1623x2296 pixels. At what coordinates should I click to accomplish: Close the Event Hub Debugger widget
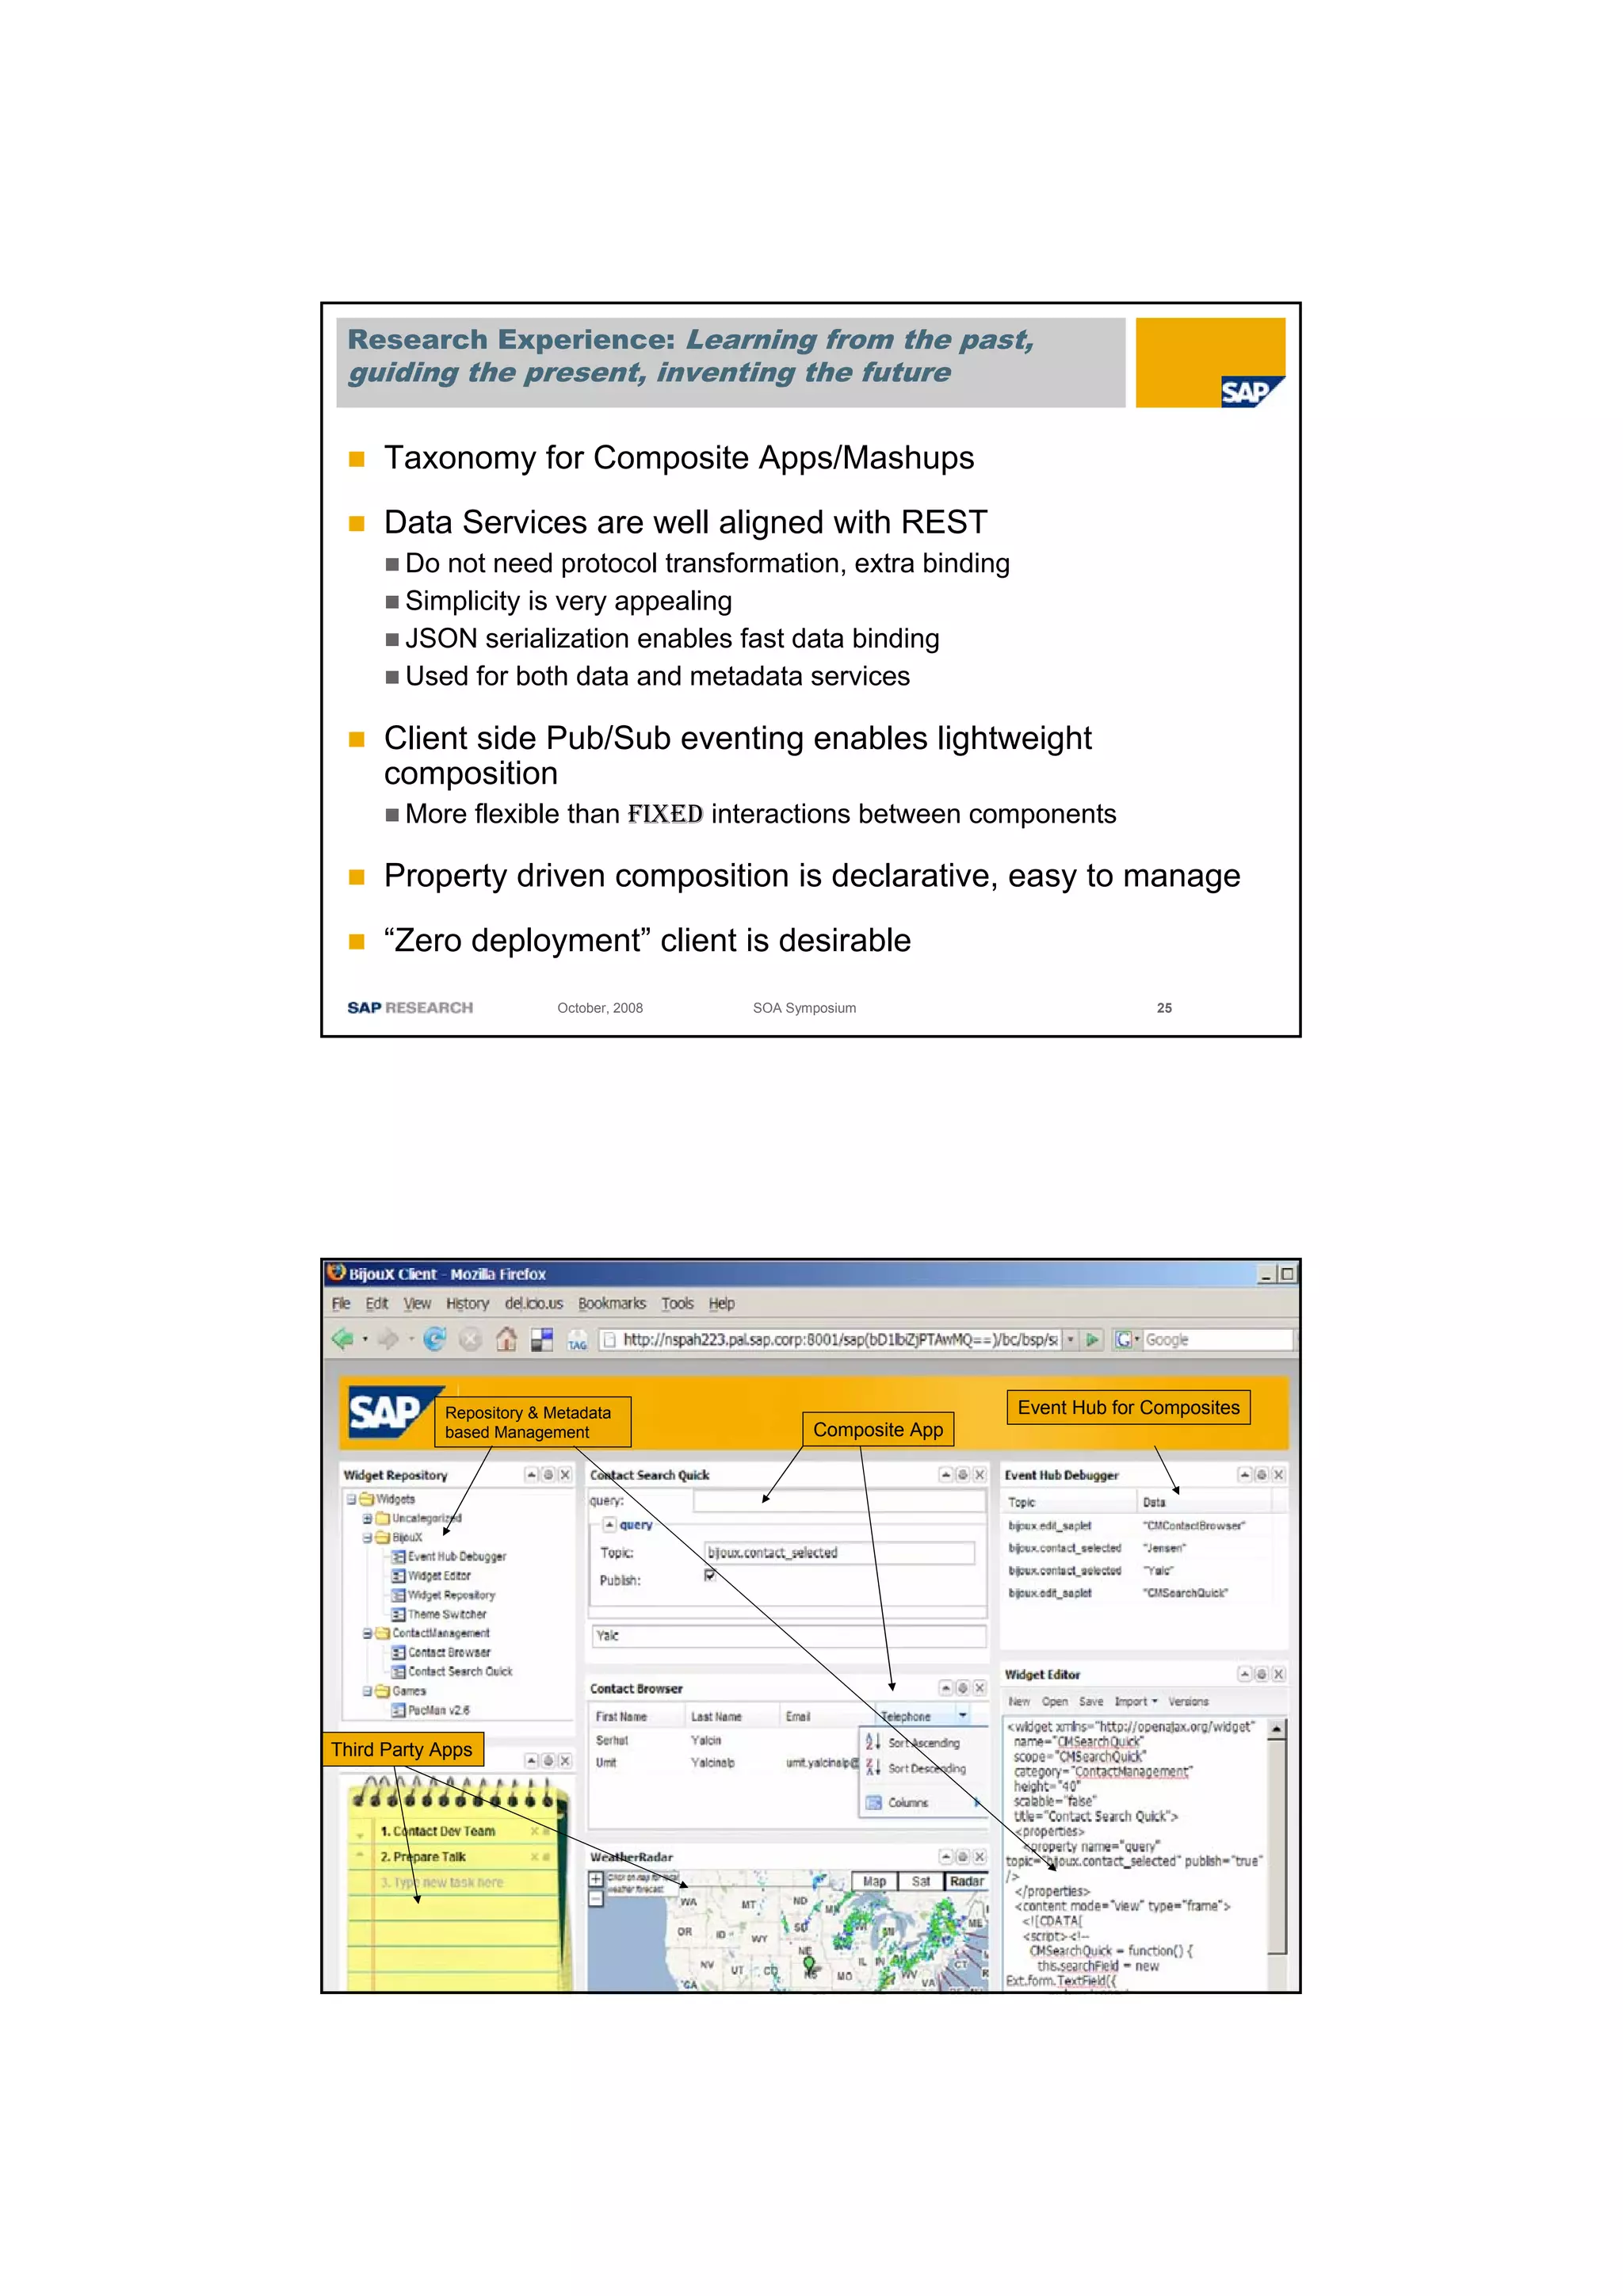(1278, 1475)
